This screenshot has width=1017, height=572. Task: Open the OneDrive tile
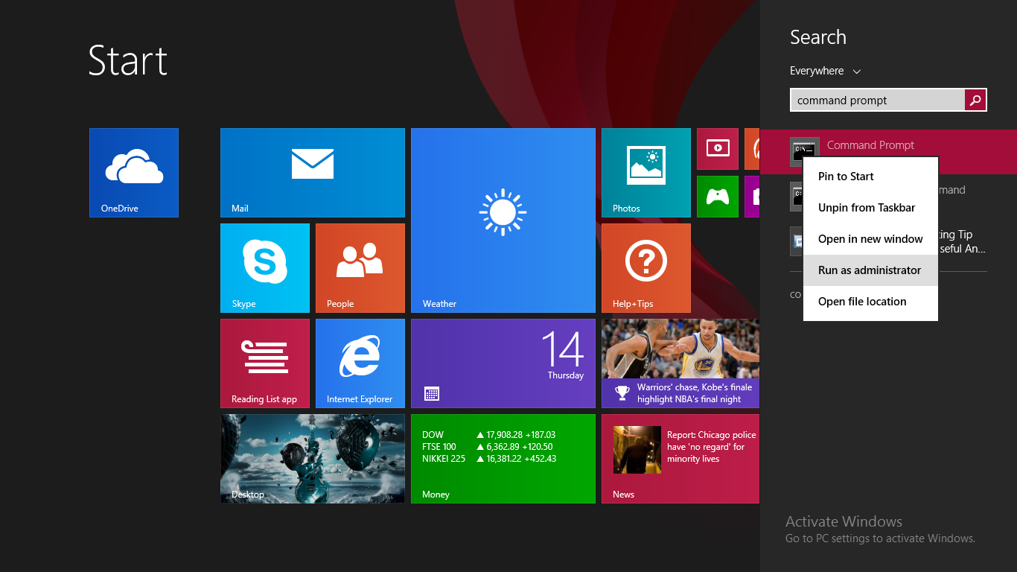133,172
